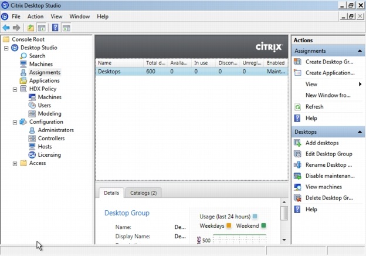This screenshot has height=256, width=366.
Task: Collapse the Assignments actions section
Action: point(360,51)
